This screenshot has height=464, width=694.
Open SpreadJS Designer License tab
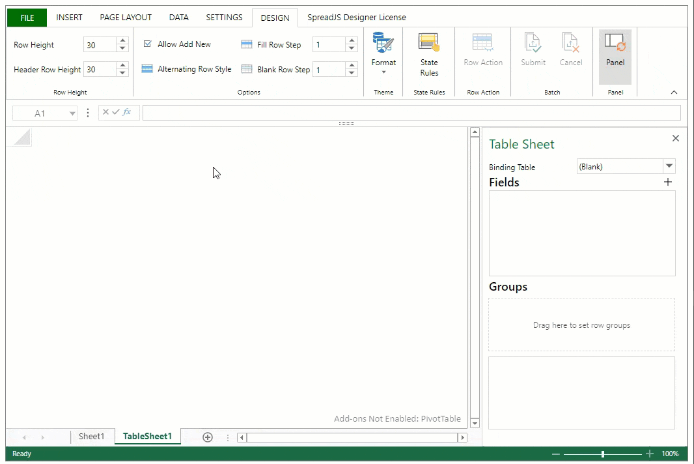pyautogui.click(x=357, y=18)
